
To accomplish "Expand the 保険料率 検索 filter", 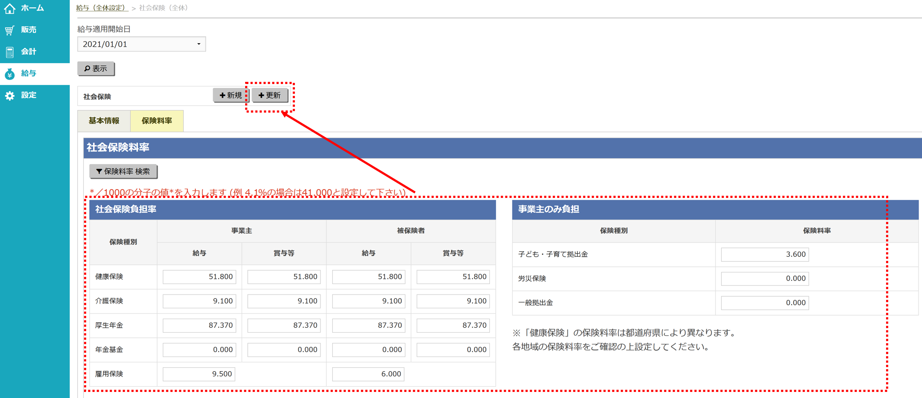I will tap(123, 171).
